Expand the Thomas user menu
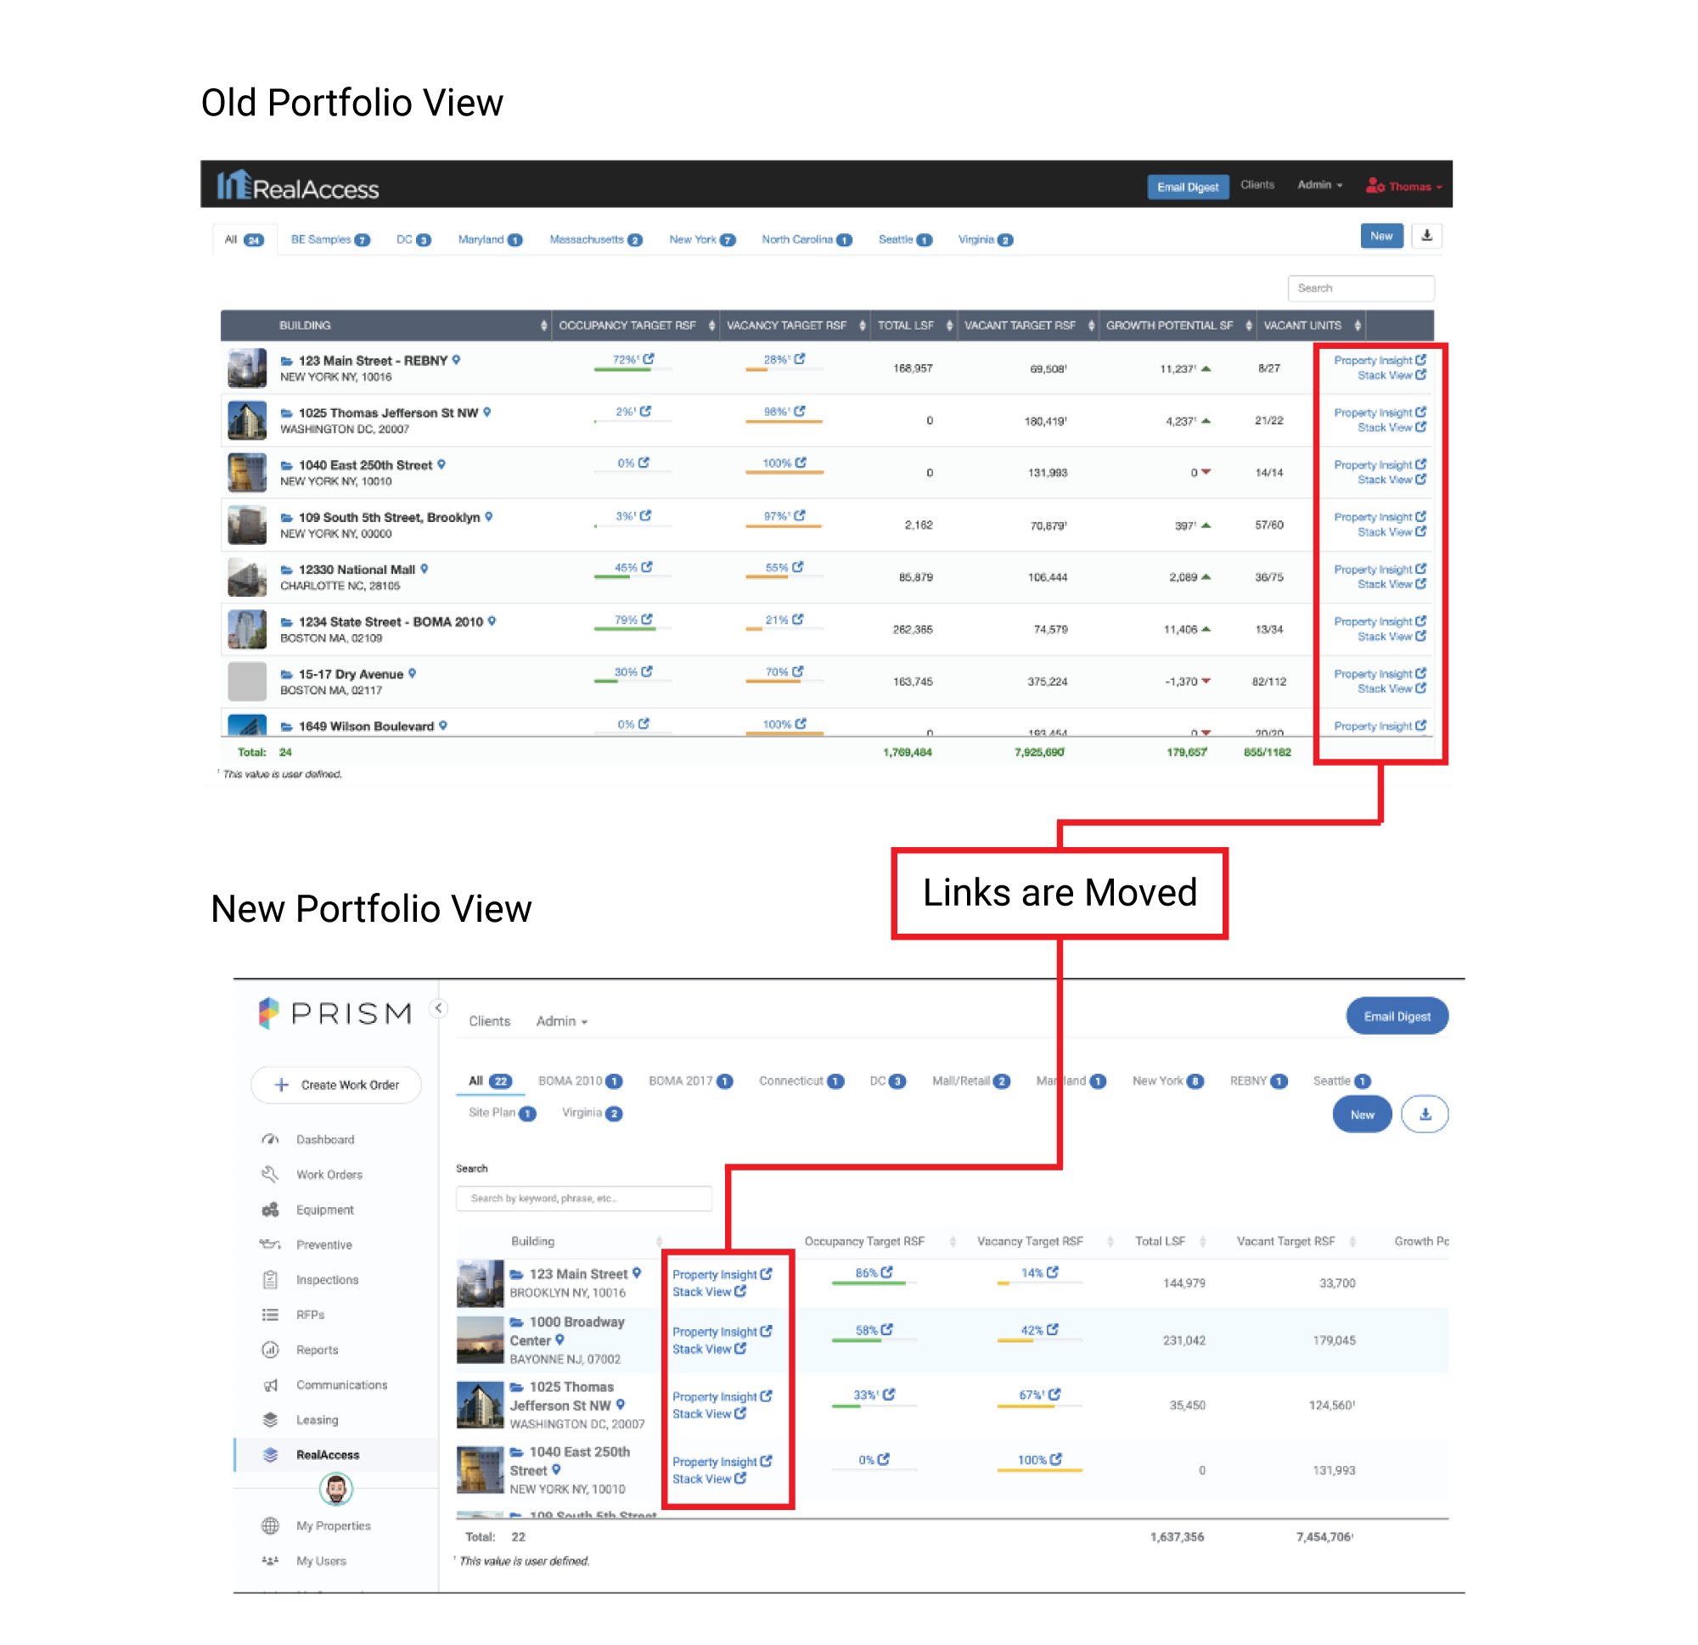This screenshot has width=1698, height=1645. tap(1403, 185)
